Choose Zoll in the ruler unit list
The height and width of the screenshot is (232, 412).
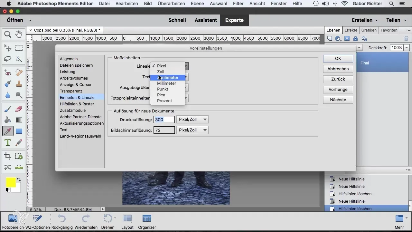(168, 72)
